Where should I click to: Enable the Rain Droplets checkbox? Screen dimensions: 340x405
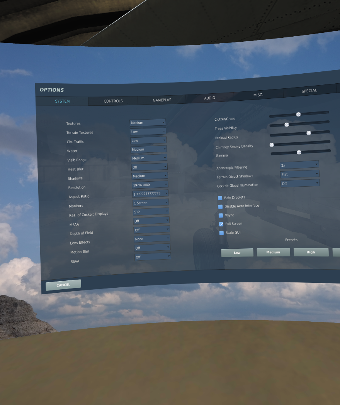pos(220,198)
